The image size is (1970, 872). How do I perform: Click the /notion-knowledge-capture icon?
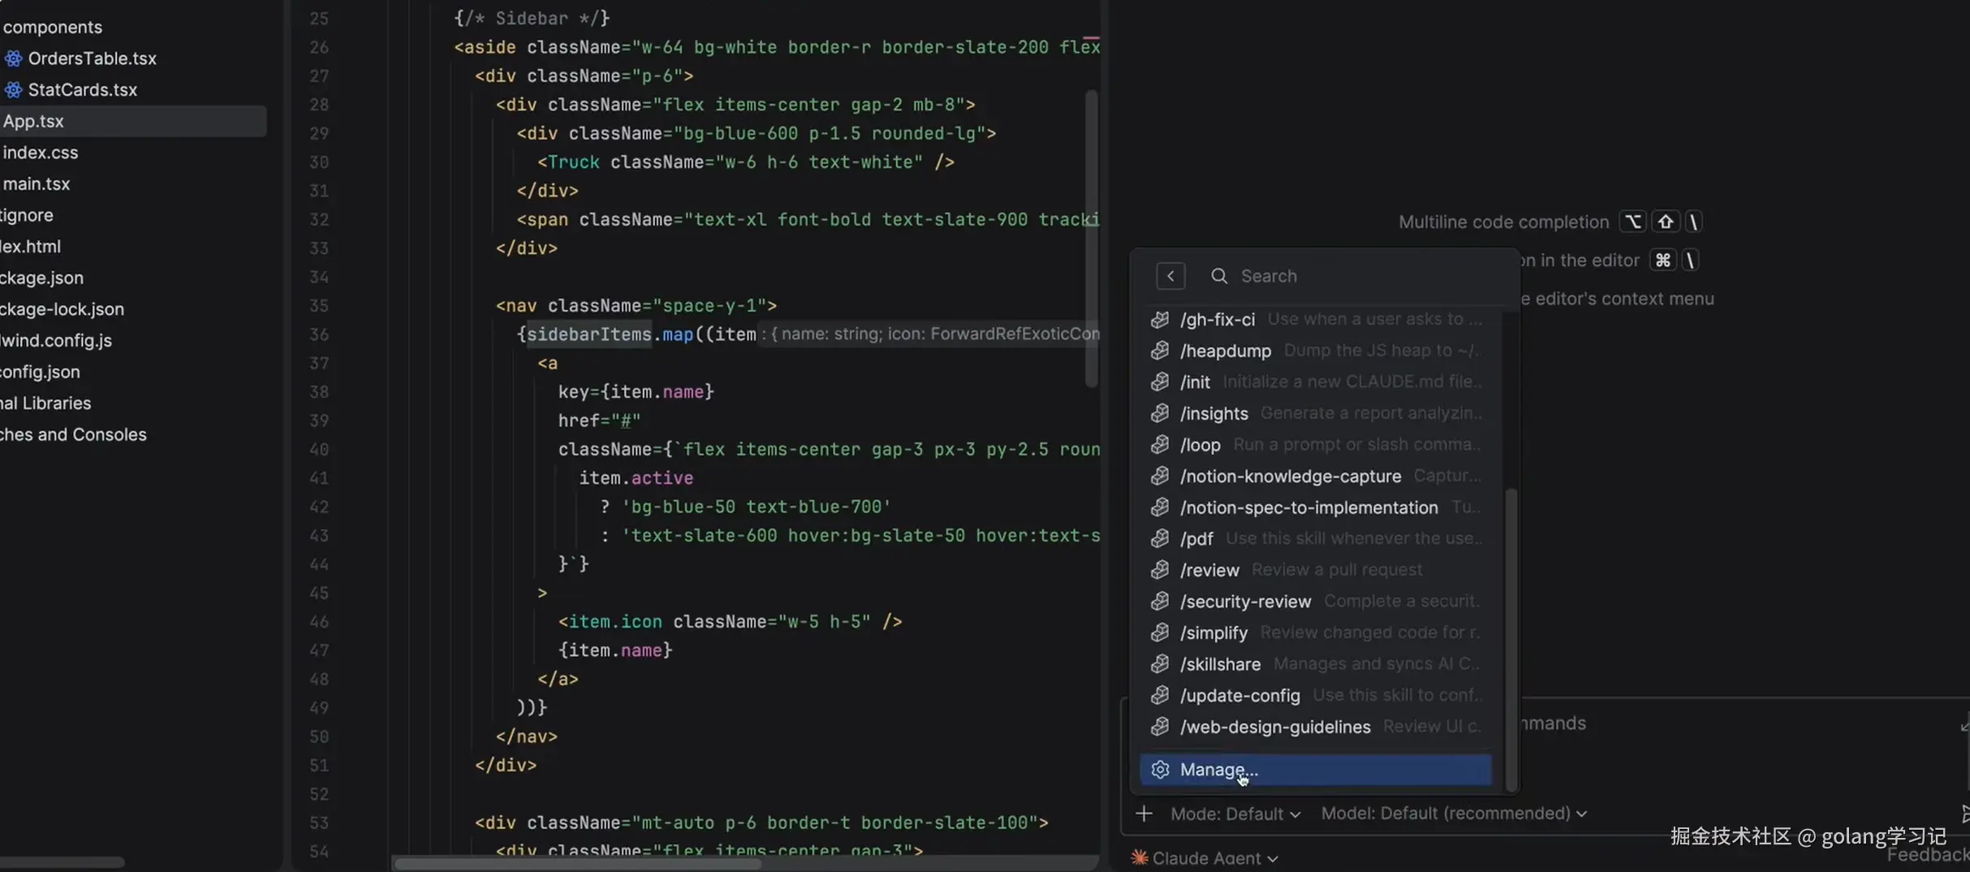(x=1160, y=476)
